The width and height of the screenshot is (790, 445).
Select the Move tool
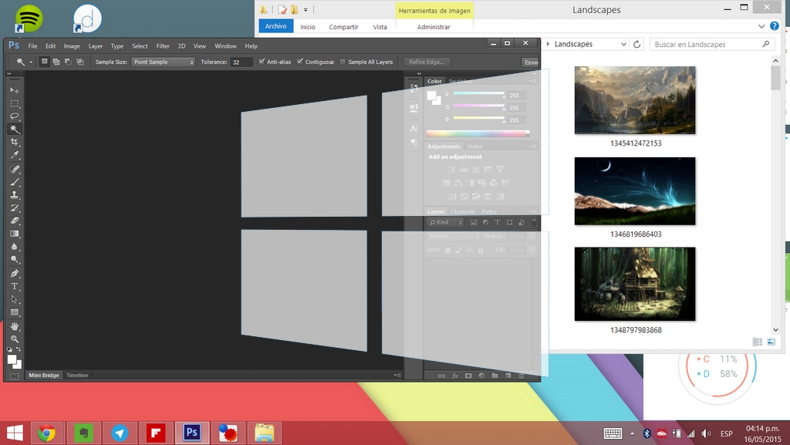click(15, 90)
